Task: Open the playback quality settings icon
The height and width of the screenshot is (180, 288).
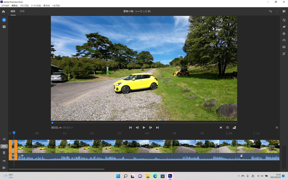Action: pyautogui.click(x=234, y=127)
